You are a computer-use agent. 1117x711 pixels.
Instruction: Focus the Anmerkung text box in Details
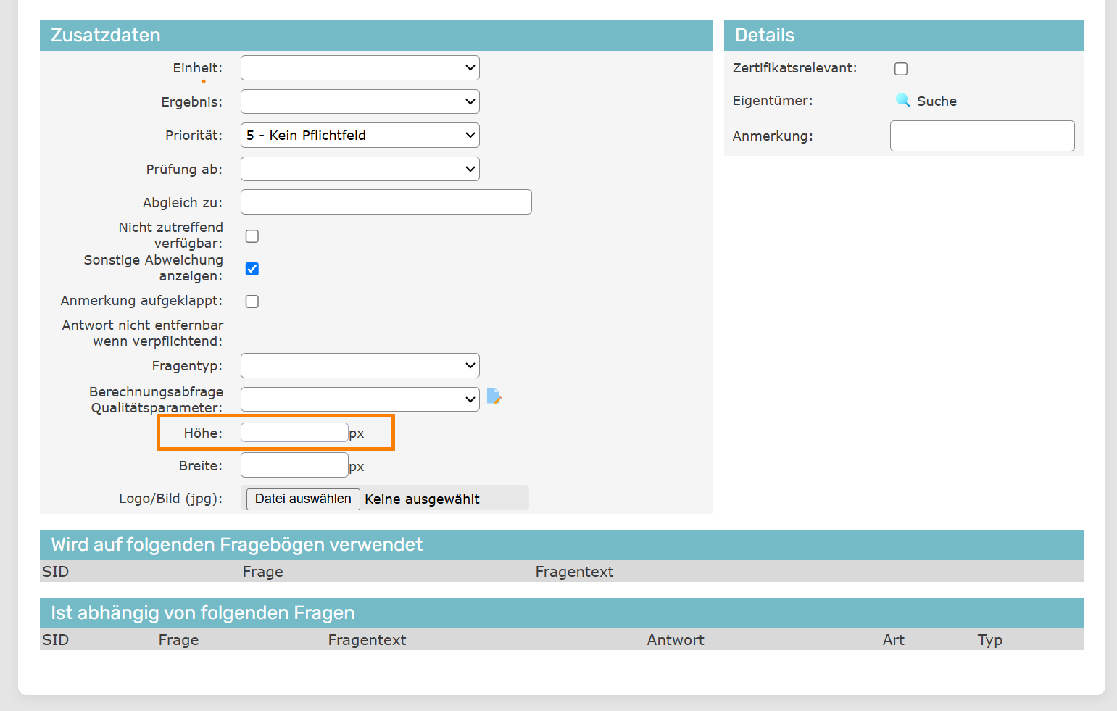point(981,136)
